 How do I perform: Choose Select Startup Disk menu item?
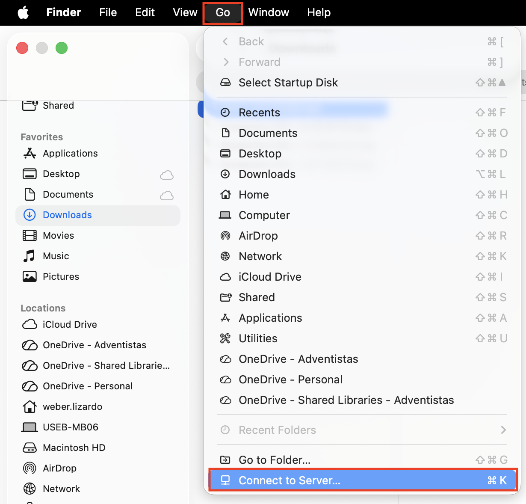(x=288, y=83)
